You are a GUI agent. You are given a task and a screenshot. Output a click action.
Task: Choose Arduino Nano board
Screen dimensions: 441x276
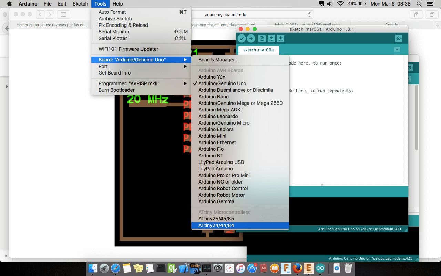240,97
